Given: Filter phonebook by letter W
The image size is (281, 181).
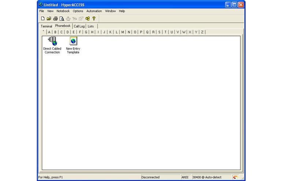Looking at the screenshot, I should pyautogui.click(x=184, y=32).
